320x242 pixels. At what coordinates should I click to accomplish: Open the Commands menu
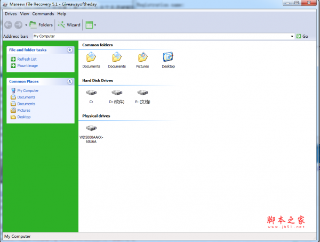click(x=43, y=14)
